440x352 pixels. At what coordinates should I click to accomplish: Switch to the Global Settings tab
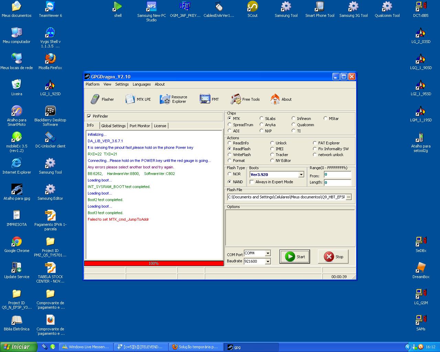tap(113, 126)
